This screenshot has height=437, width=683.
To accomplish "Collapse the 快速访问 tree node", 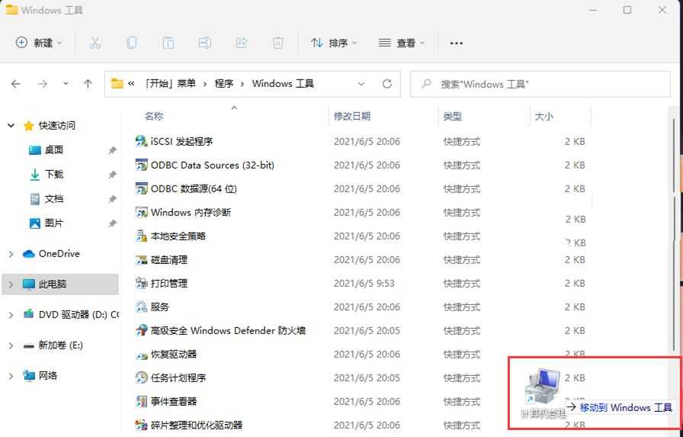I will click(11, 126).
